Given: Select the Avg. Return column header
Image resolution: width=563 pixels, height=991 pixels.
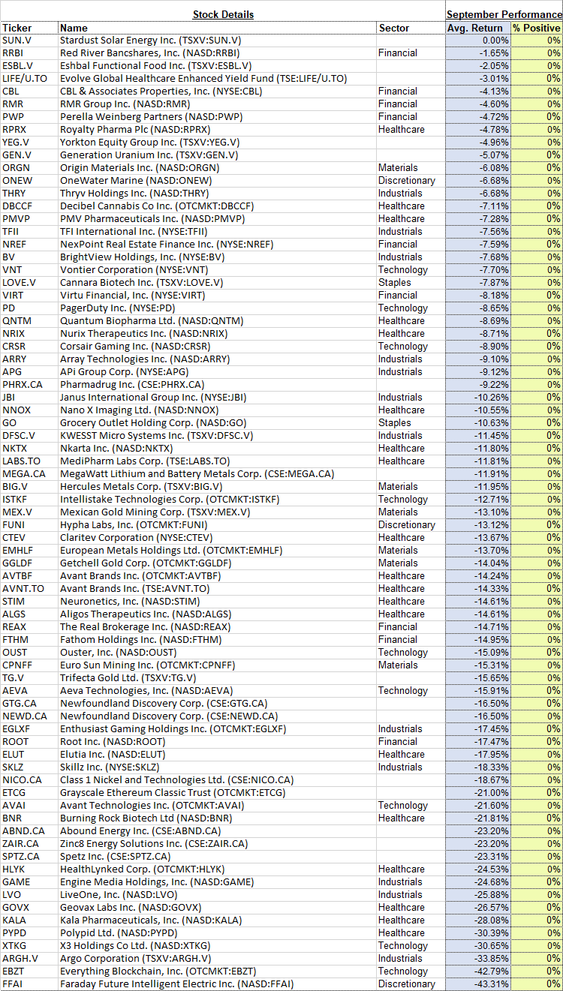Looking at the screenshot, I should pos(477,28).
